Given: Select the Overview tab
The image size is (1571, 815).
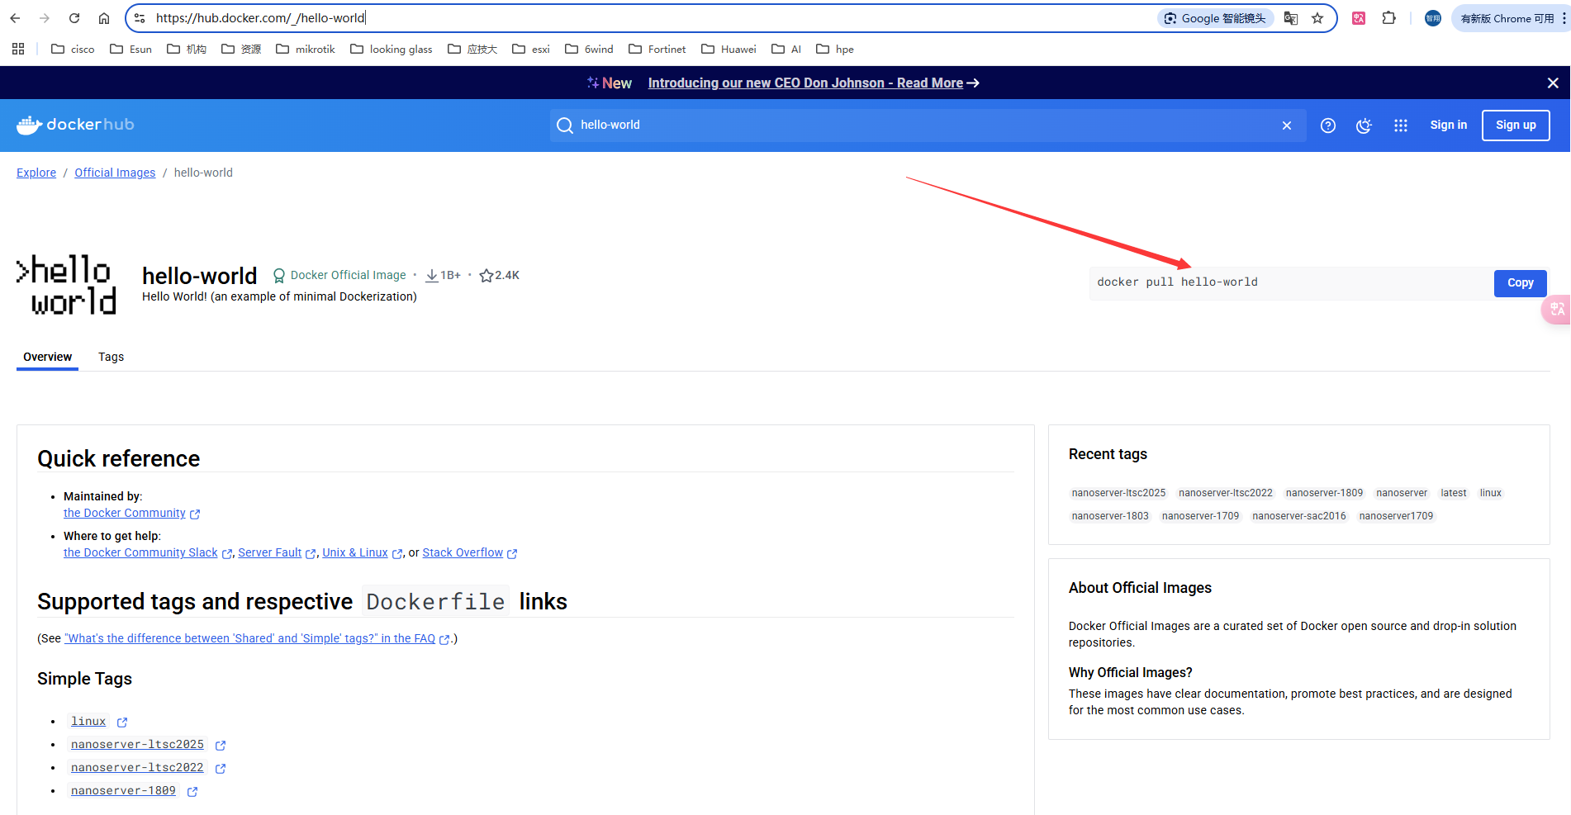Looking at the screenshot, I should point(47,357).
